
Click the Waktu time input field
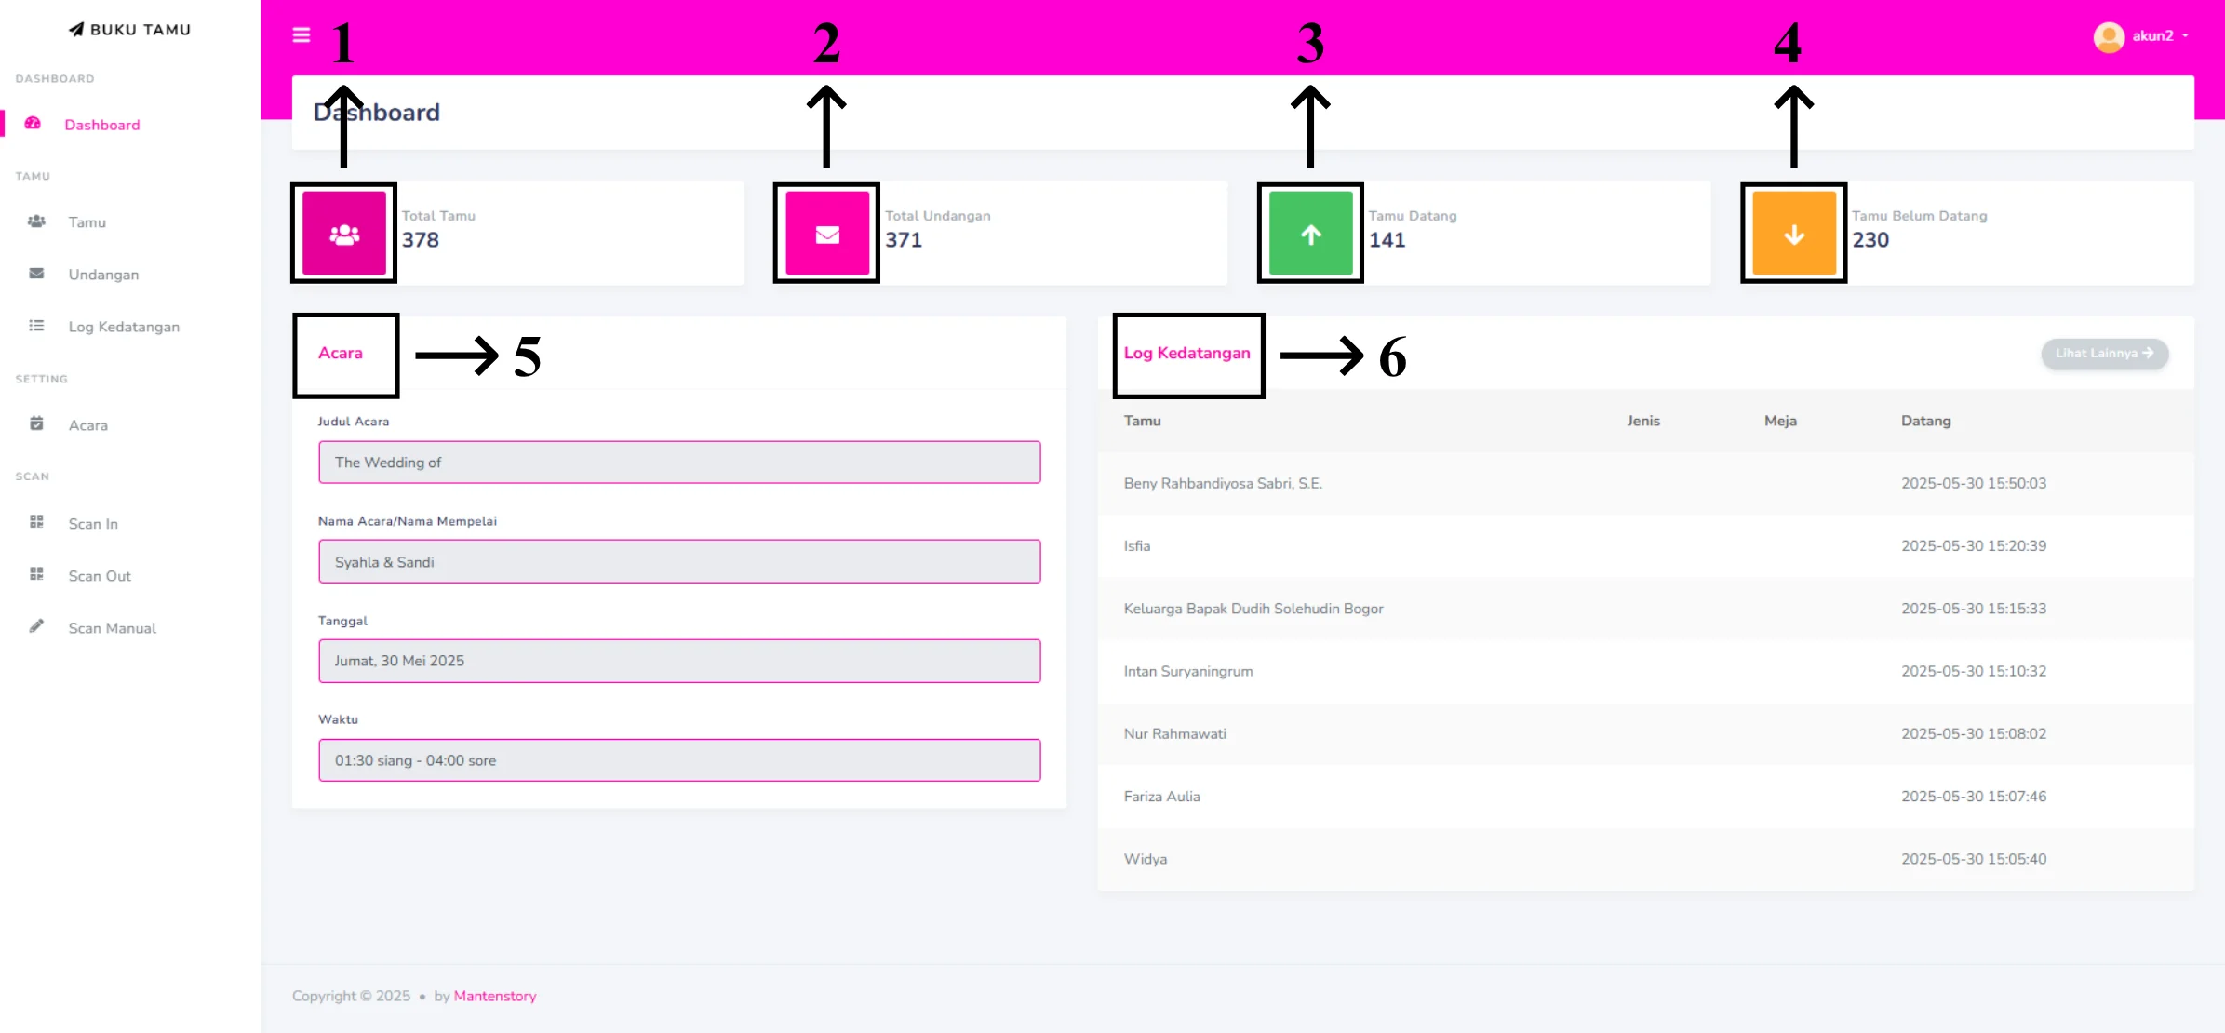(679, 760)
